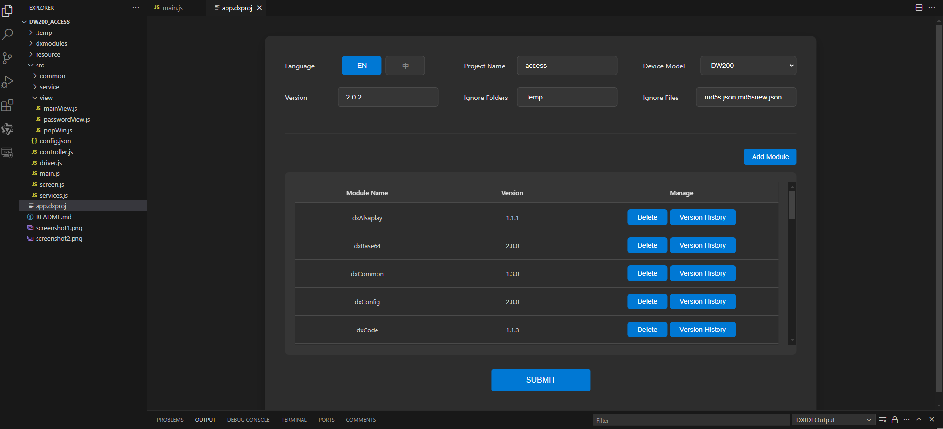Open controller.js file
The width and height of the screenshot is (943, 429).
click(x=83, y=152)
